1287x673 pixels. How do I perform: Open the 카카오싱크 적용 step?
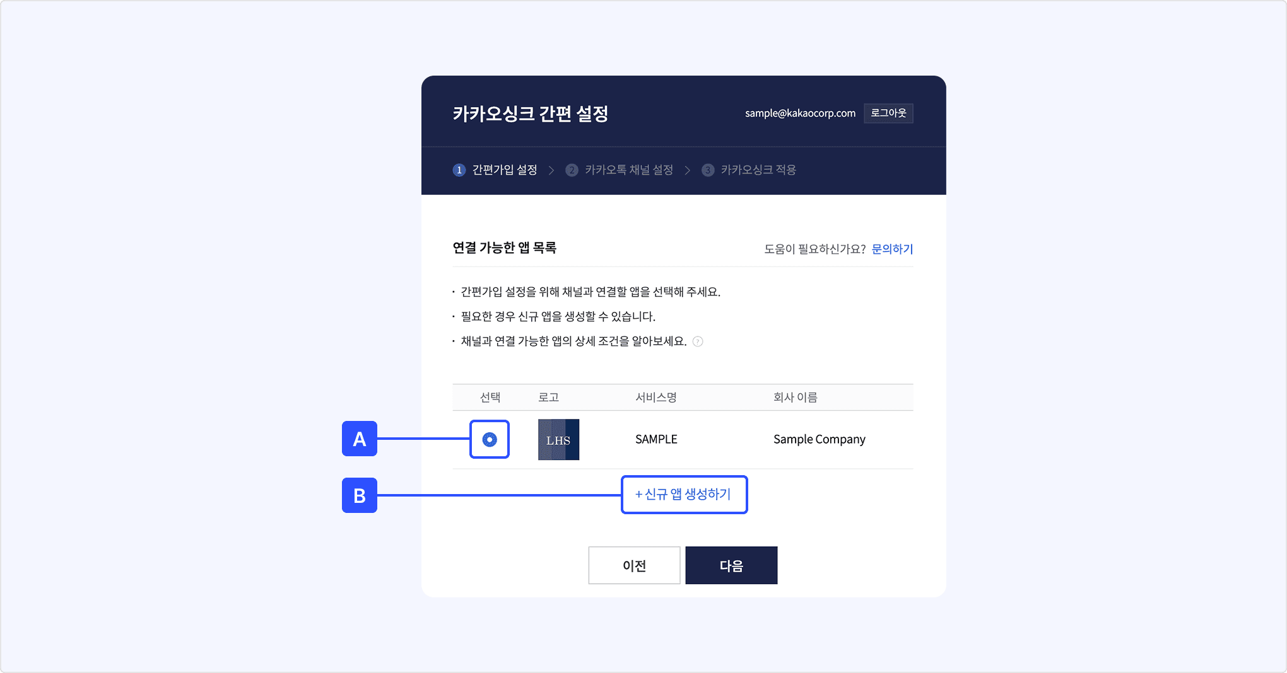[x=749, y=170]
